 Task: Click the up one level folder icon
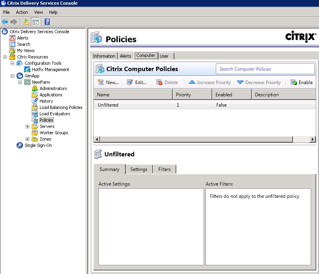(26, 22)
